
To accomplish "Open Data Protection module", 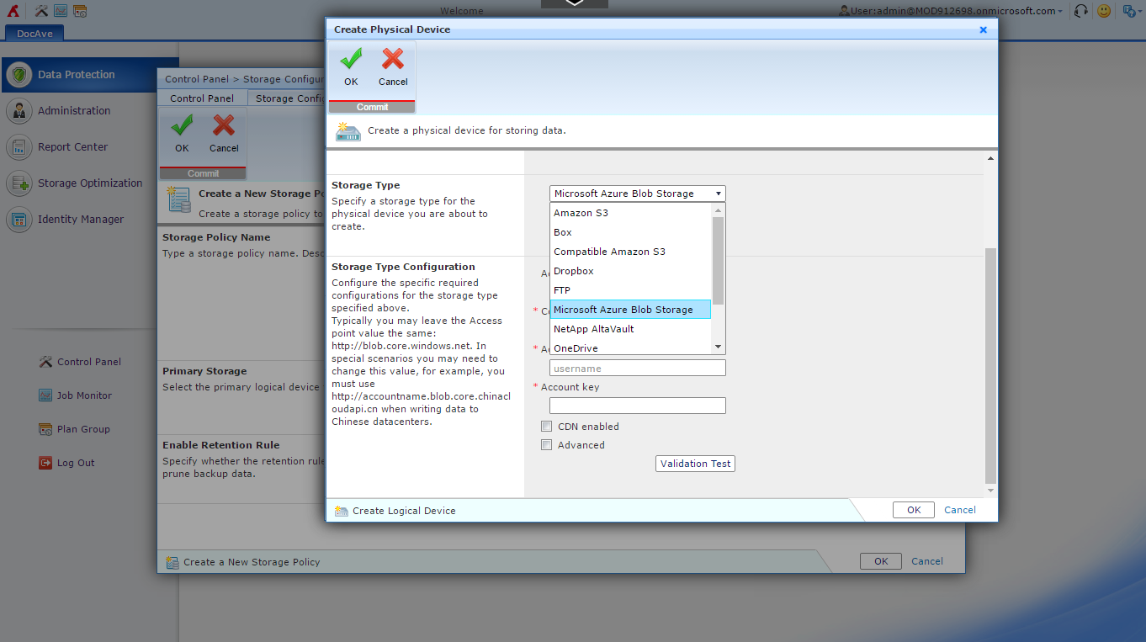I will point(89,75).
